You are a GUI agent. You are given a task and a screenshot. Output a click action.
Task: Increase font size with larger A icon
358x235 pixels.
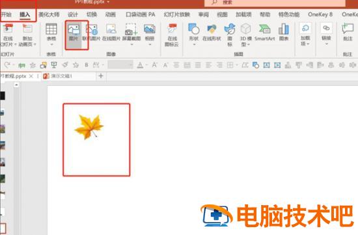point(154,65)
